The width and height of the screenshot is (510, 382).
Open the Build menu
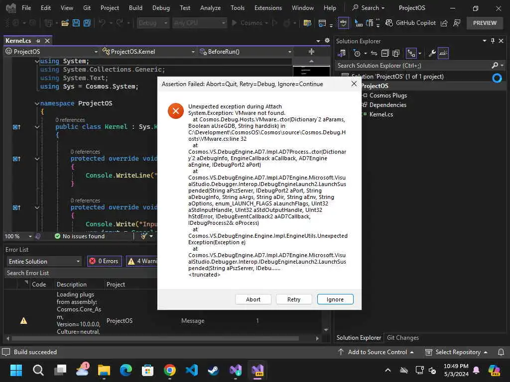pos(135,8)
